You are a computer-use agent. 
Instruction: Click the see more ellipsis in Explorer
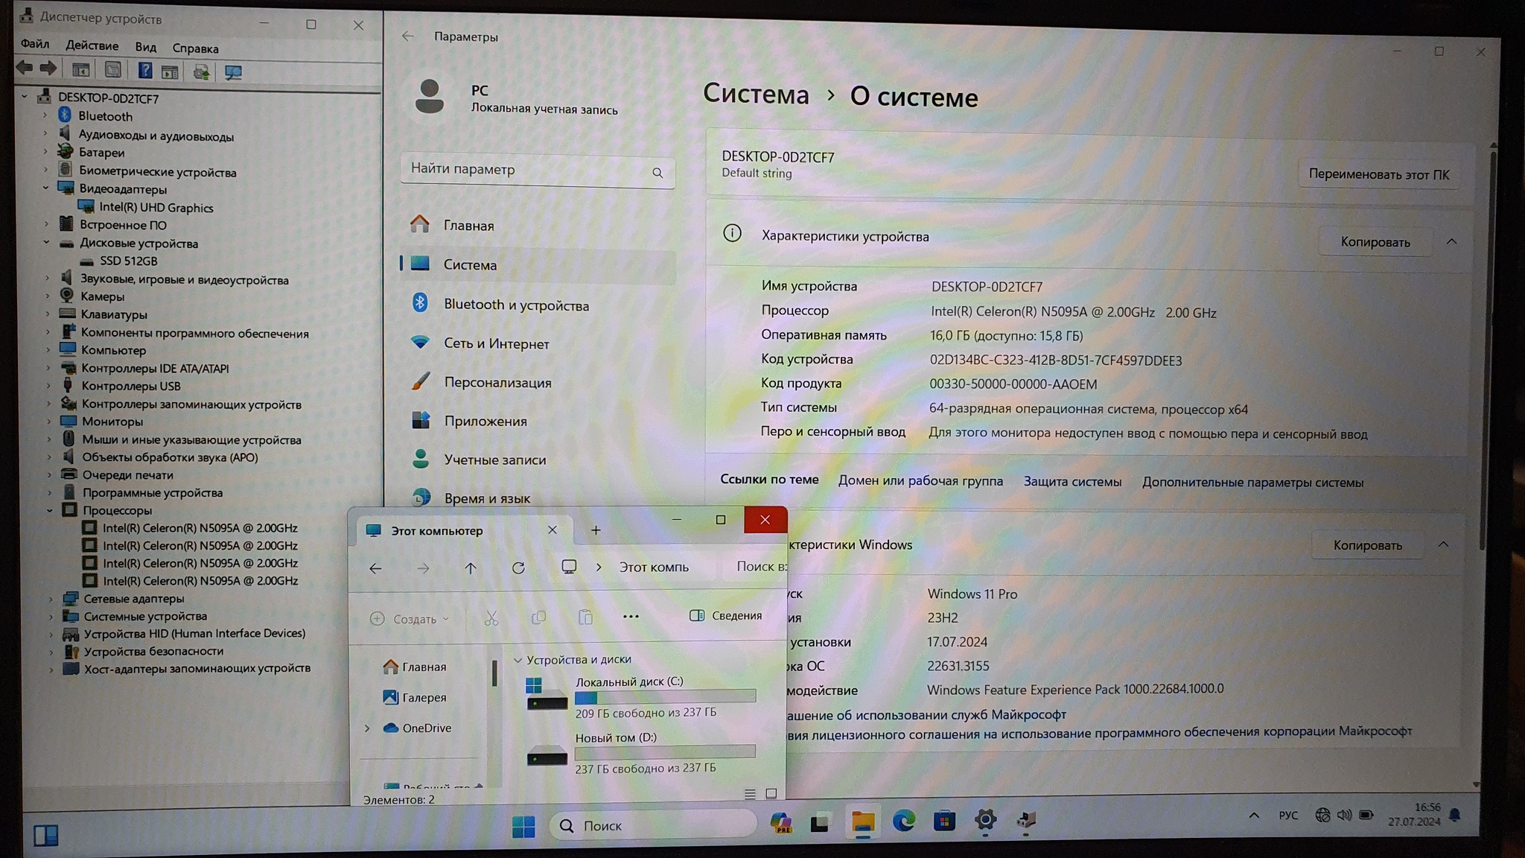tap(630, 617)
